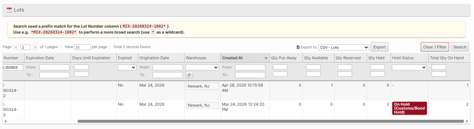Click the Search button
This screenshot has height=129, width=474.
(x=460, y=47)
